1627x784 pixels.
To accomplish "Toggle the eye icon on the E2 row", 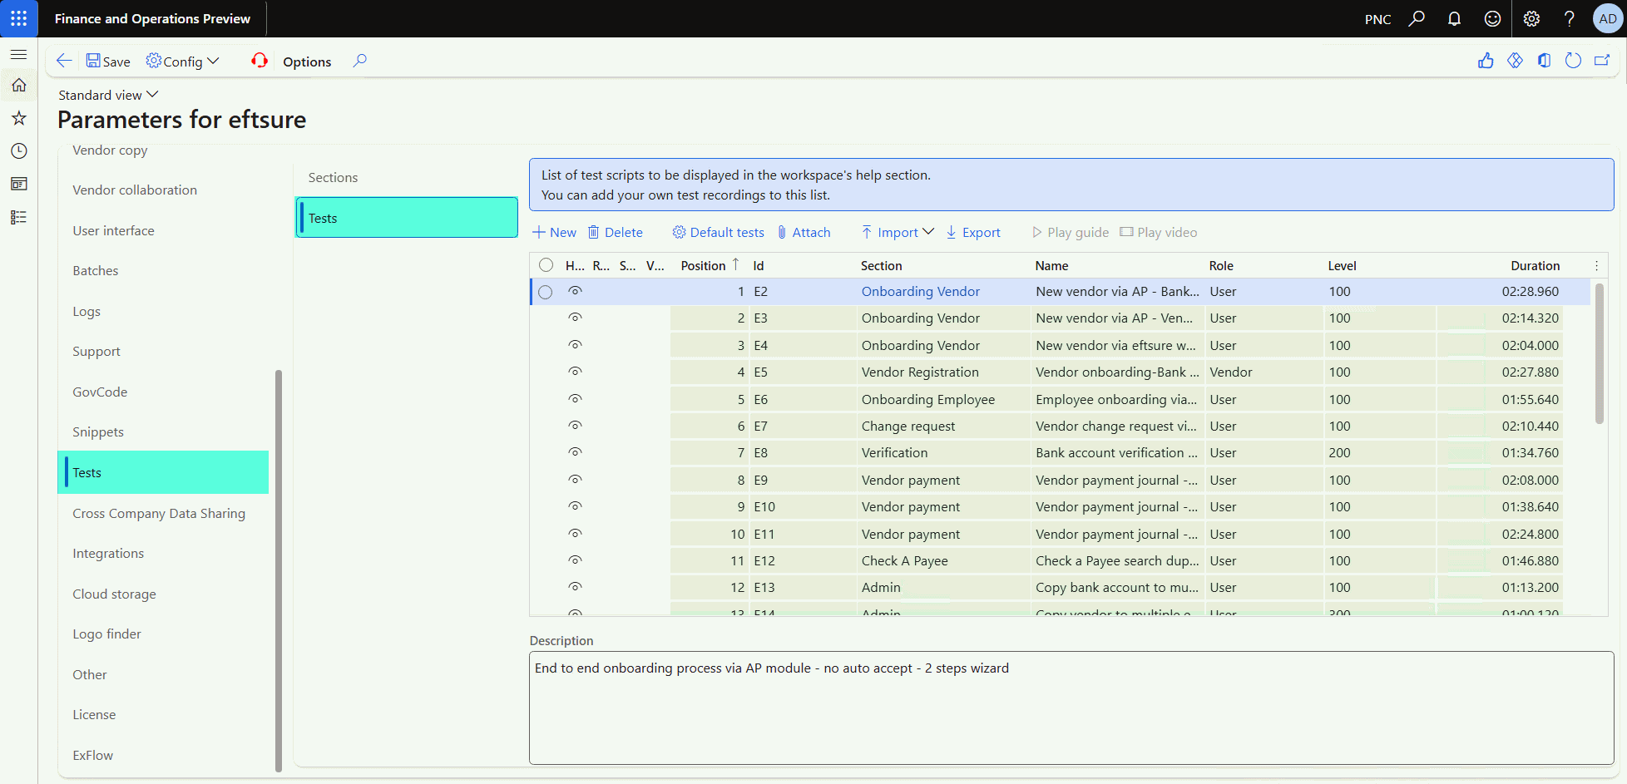I will pos(575,291).
